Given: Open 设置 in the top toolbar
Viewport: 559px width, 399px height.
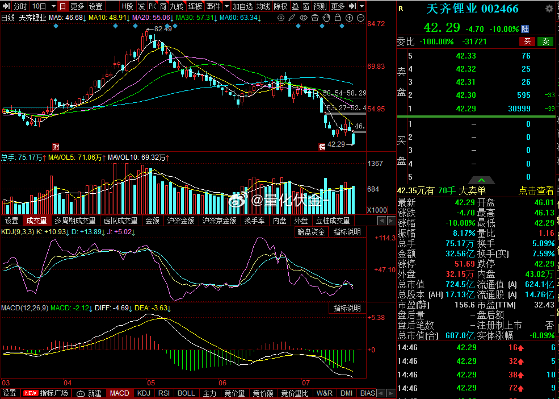Looking at the screenshot, I should [x=95, y=6].
